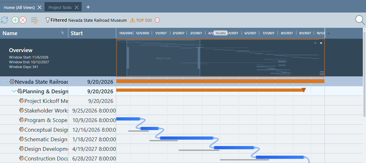Click the task icon for Program & Scope
366x163 pixels.
pyautogui.click(x=22, y=120)
